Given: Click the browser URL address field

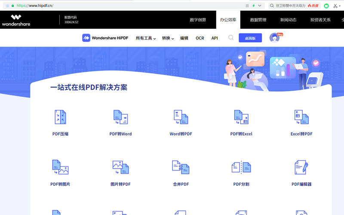Looking at the screenshot, I should click(129, 6).
